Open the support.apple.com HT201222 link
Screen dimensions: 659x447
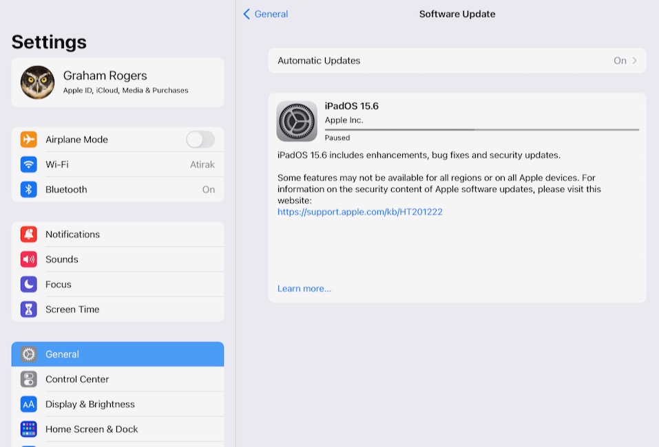[x=359, y=212]
